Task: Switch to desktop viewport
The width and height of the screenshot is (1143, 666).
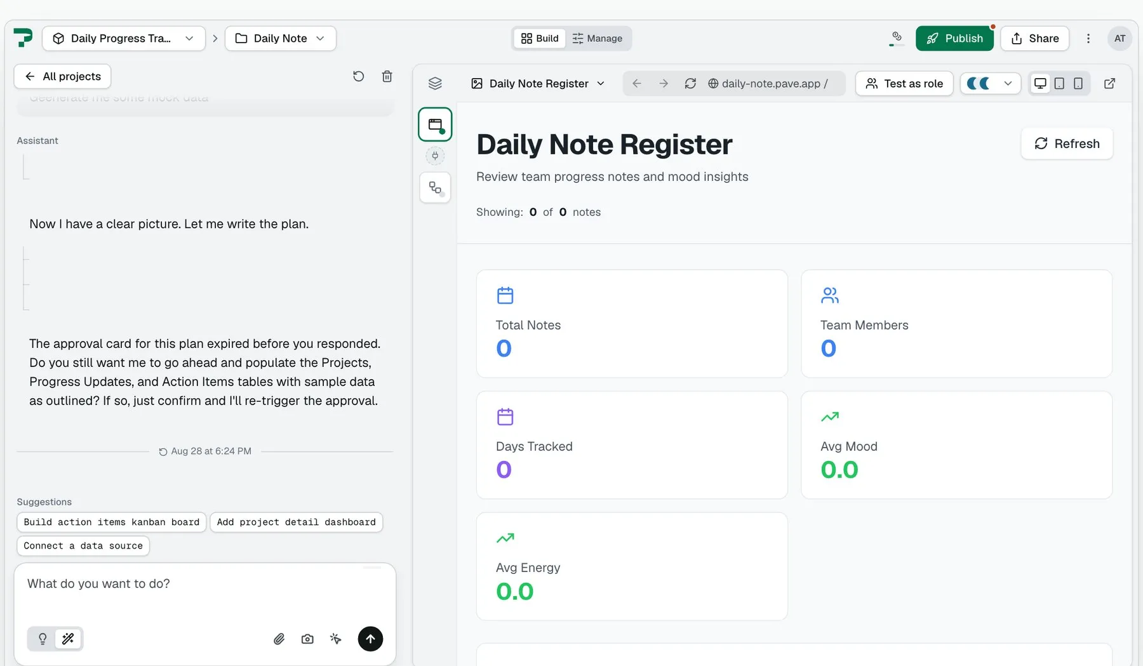Action: [1040, 83]
